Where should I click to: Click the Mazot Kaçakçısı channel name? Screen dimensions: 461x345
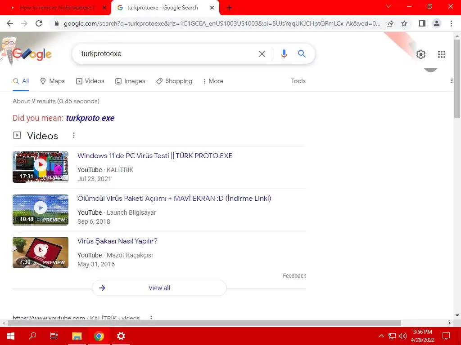[130, 255]
